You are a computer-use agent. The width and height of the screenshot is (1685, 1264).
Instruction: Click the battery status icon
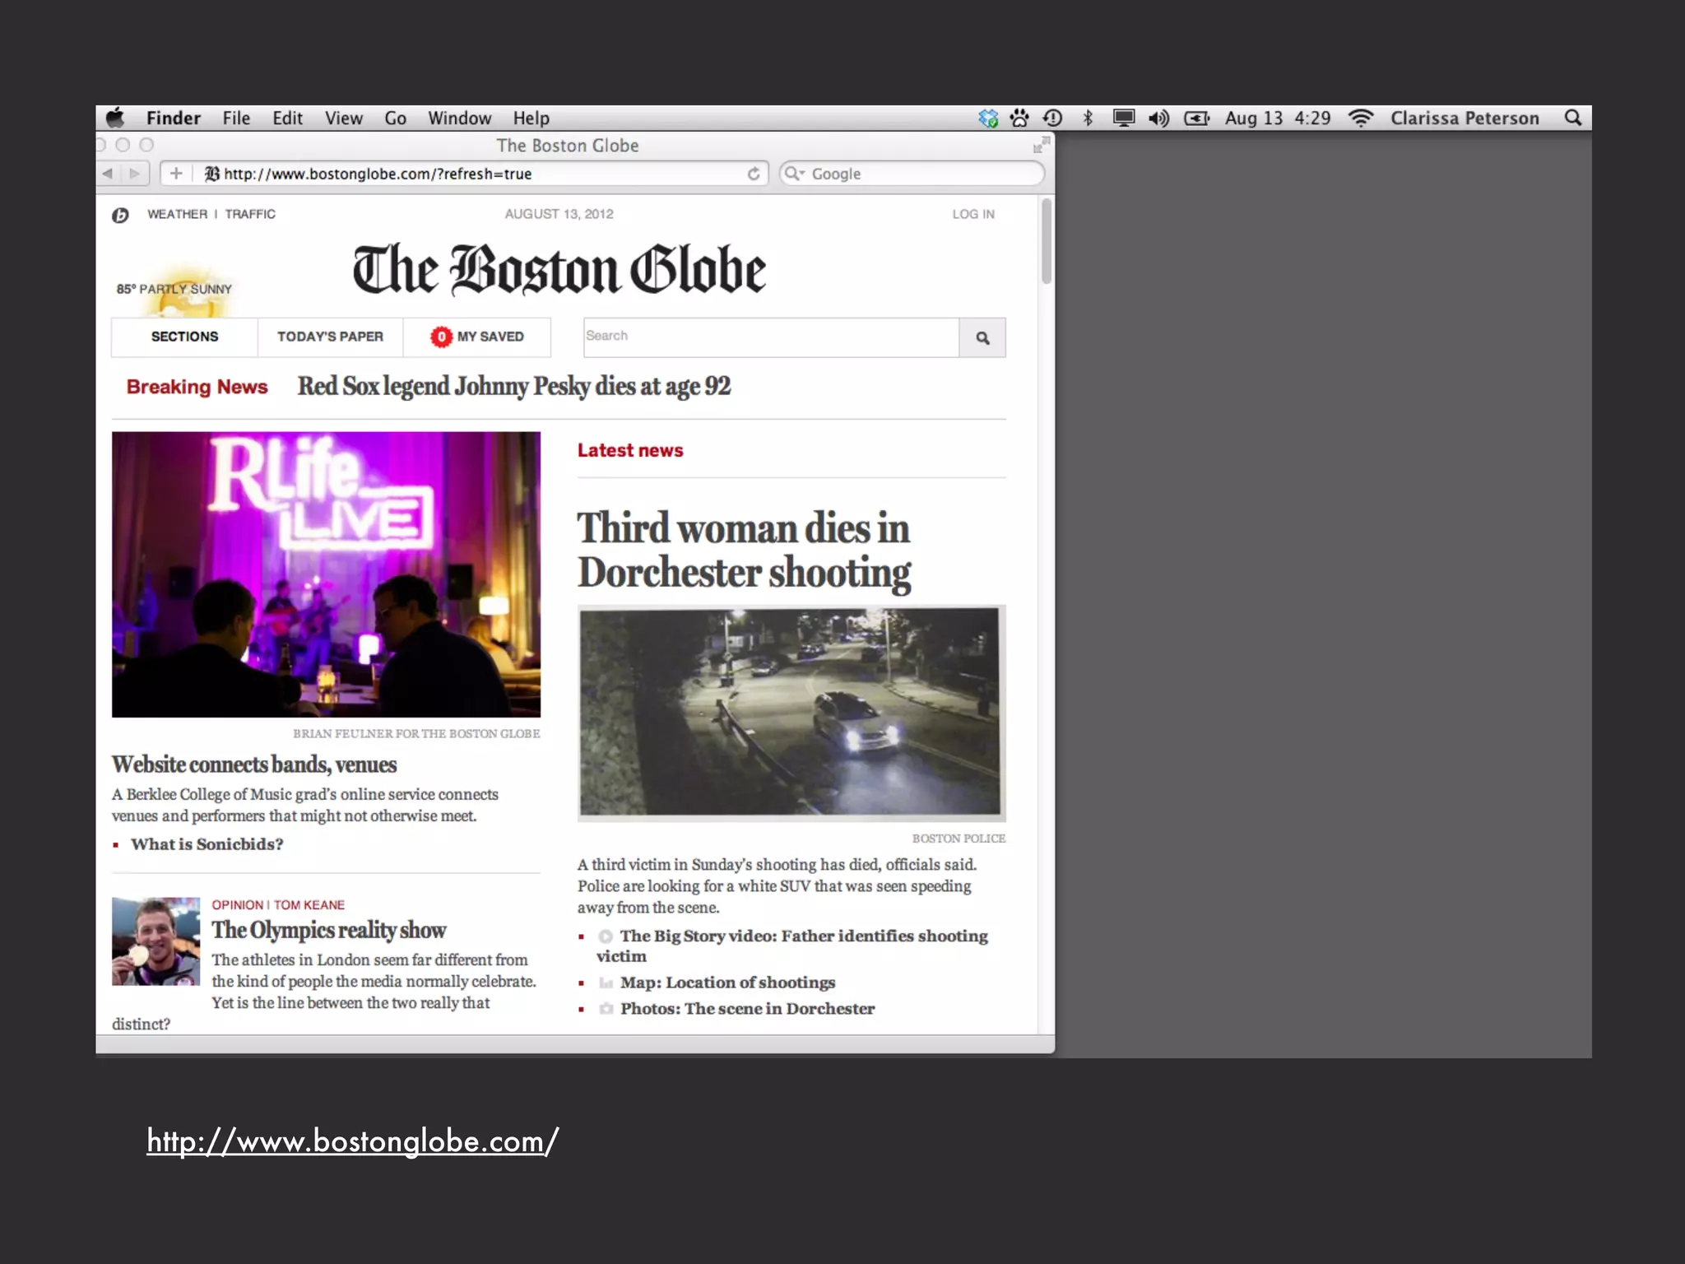pos(1197,118)
